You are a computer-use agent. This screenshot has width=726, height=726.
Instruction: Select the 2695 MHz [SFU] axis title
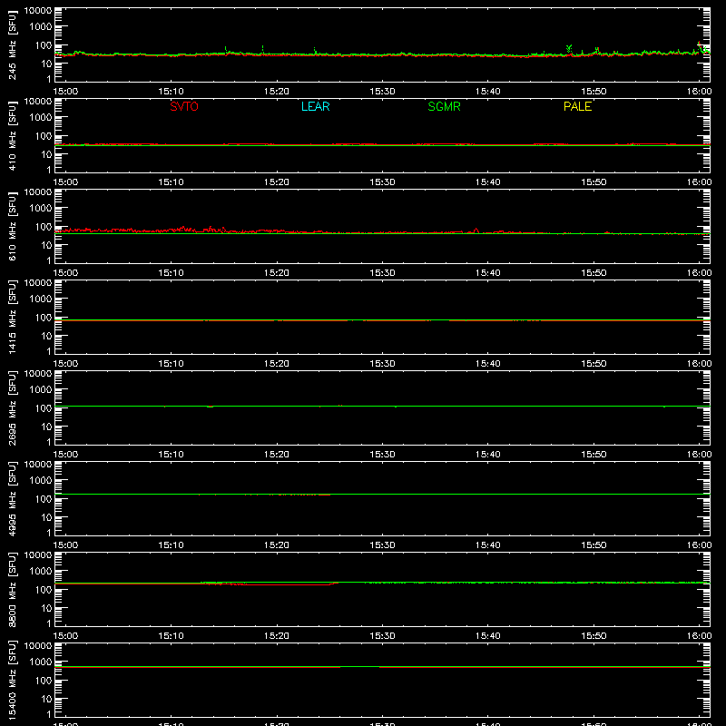[x=13, y=407]
